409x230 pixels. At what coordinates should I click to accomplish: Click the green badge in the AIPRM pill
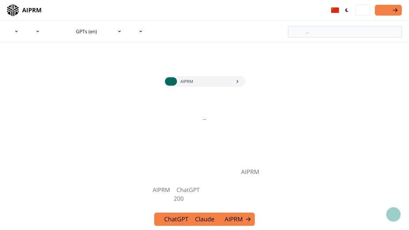(x=171, y=81)
